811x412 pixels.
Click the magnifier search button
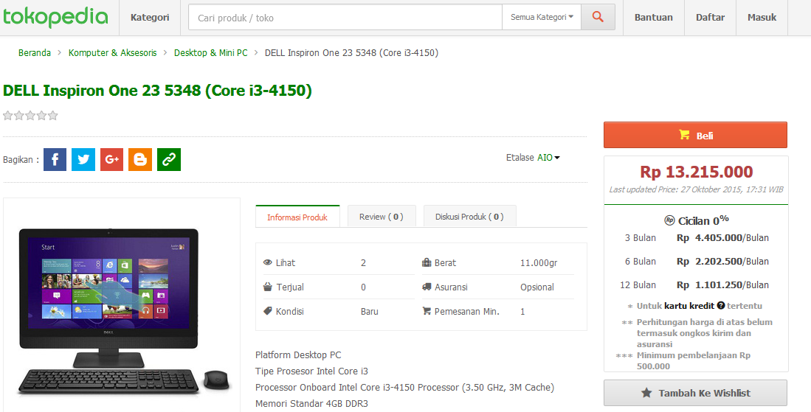[x=598, y=17]
